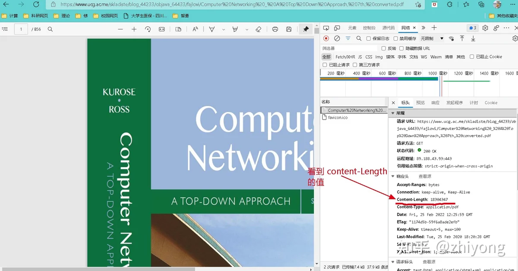This screenshot has height=271, width=518.
Task: Filter requests by Fetch/XHR
Action: coord(345,57)
